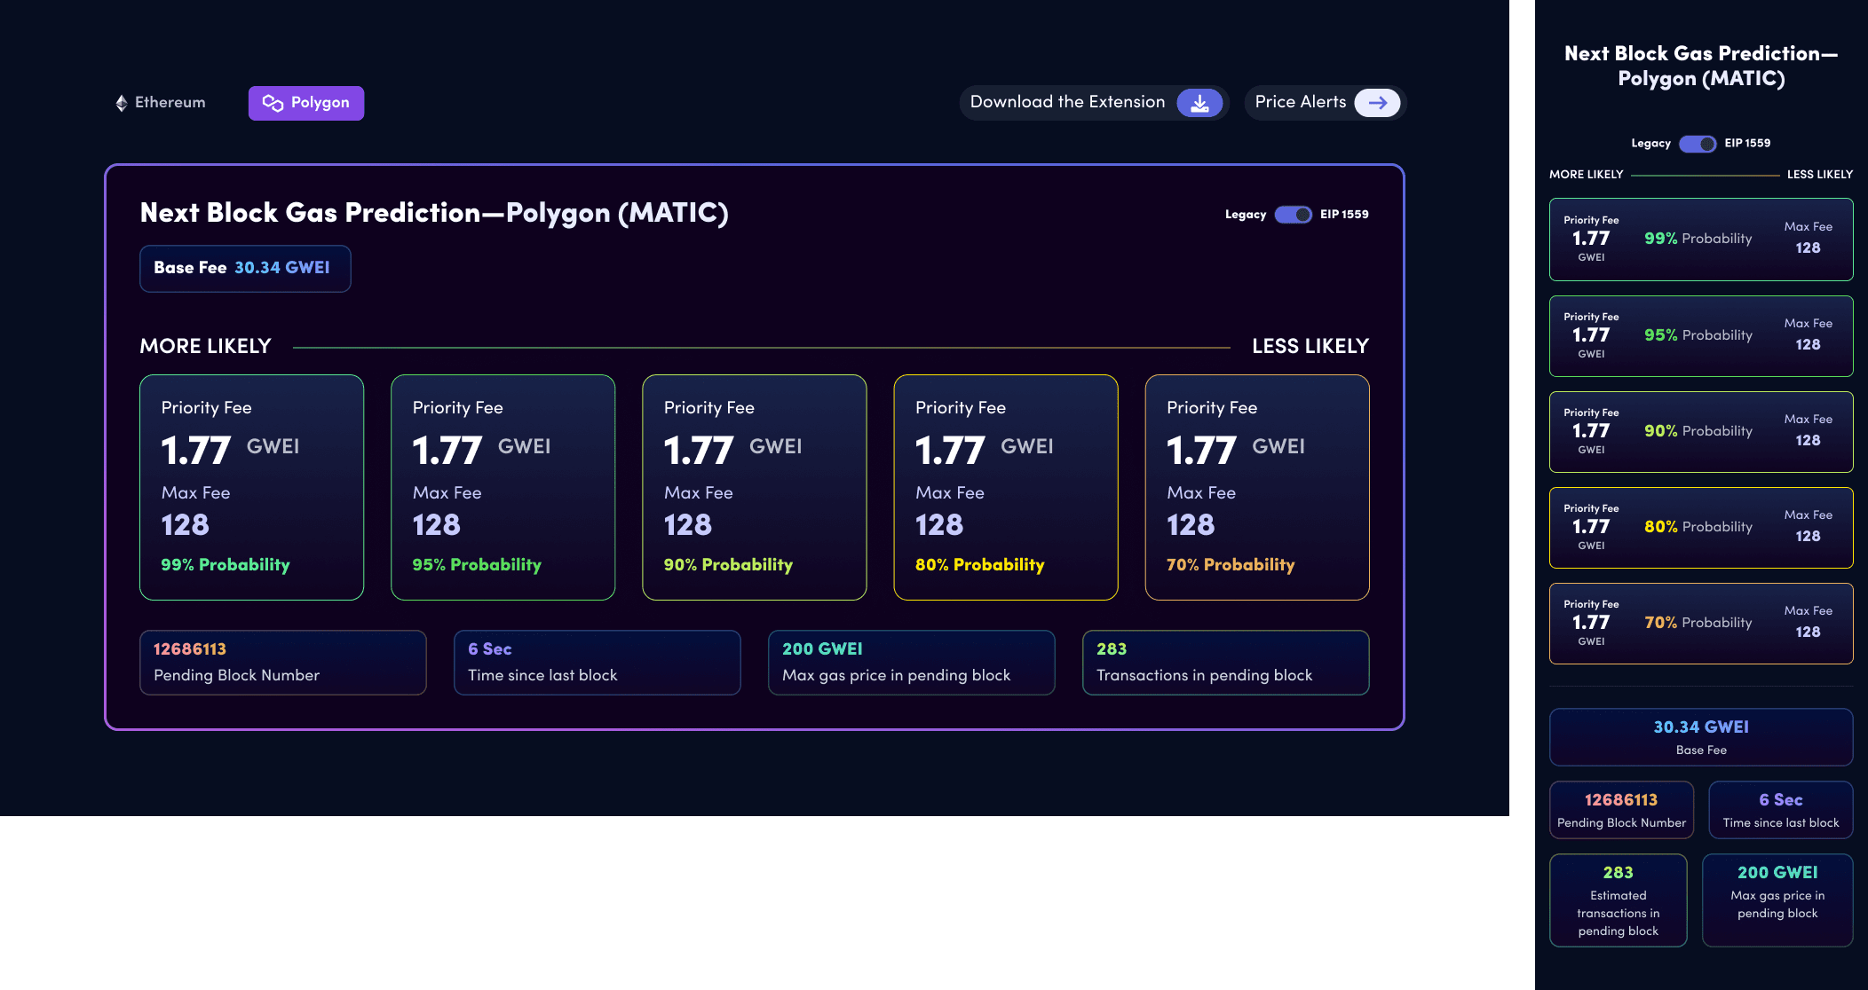Click the sidebar 30.34 GWEI Base Fee box
This screenshot has height=990, width=1868.
coord(1700,736)
